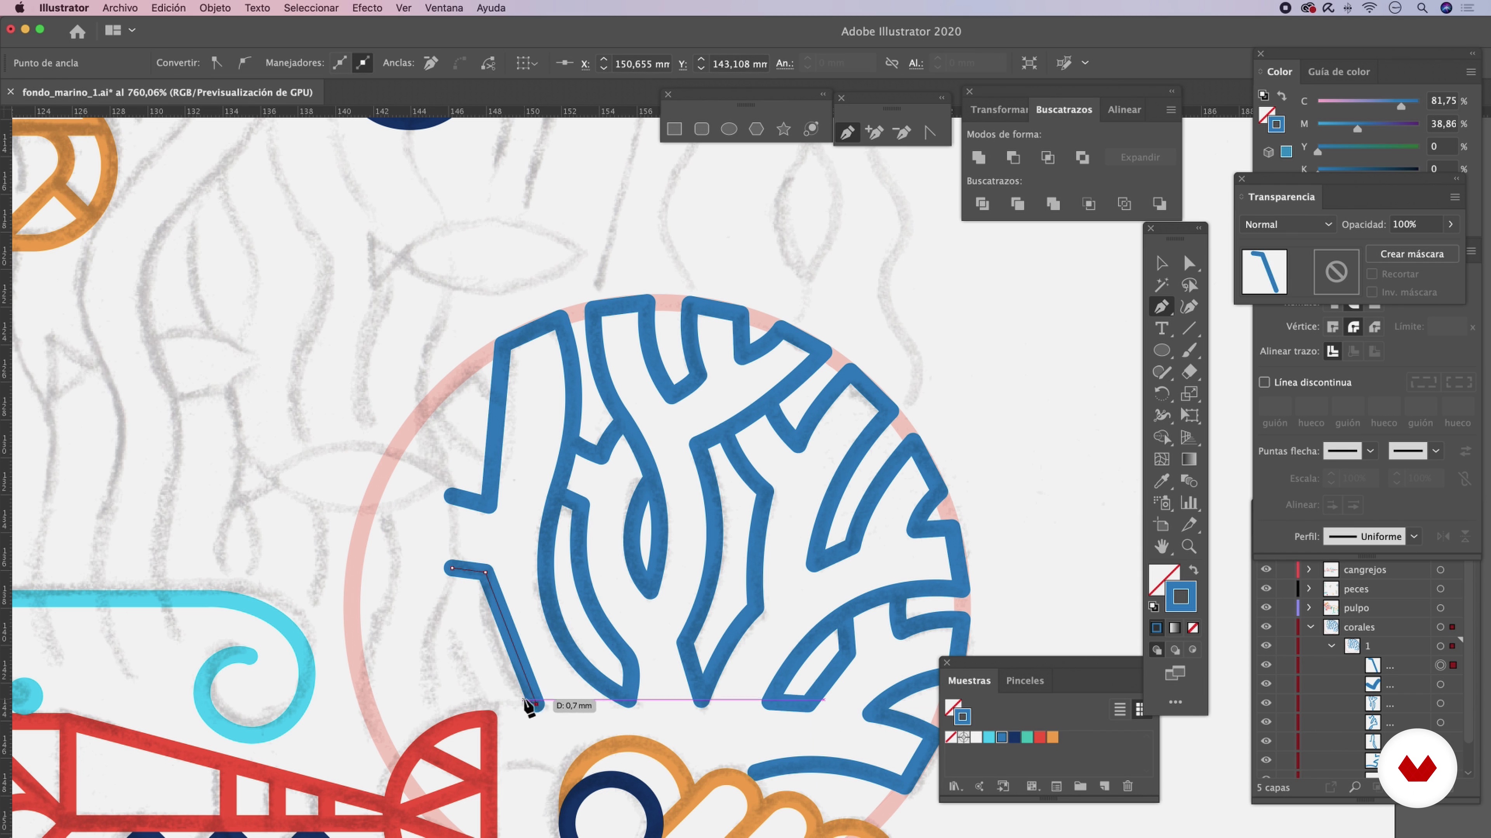
Task: Open macOS Spotlight search
Action: point(1421,8)
